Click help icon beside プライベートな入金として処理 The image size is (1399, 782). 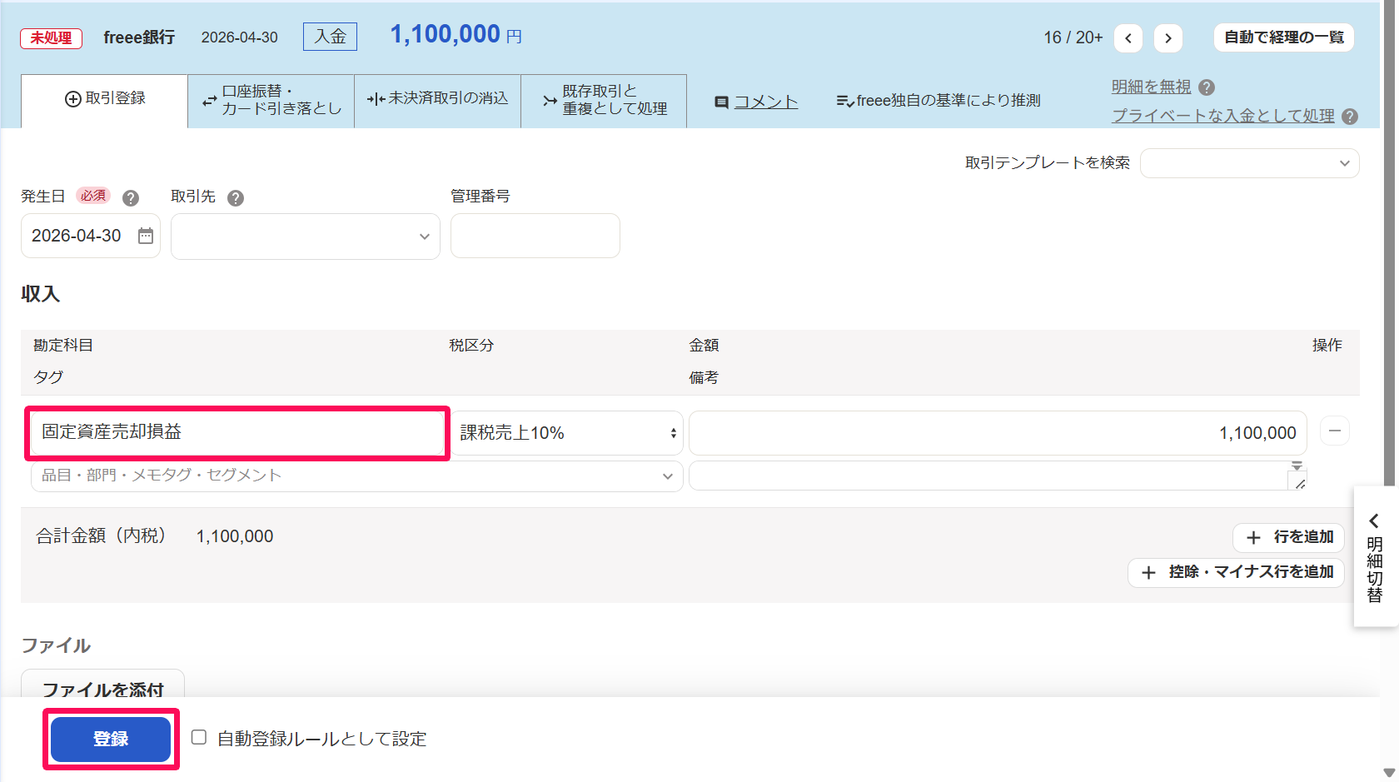pos(1350,117)
